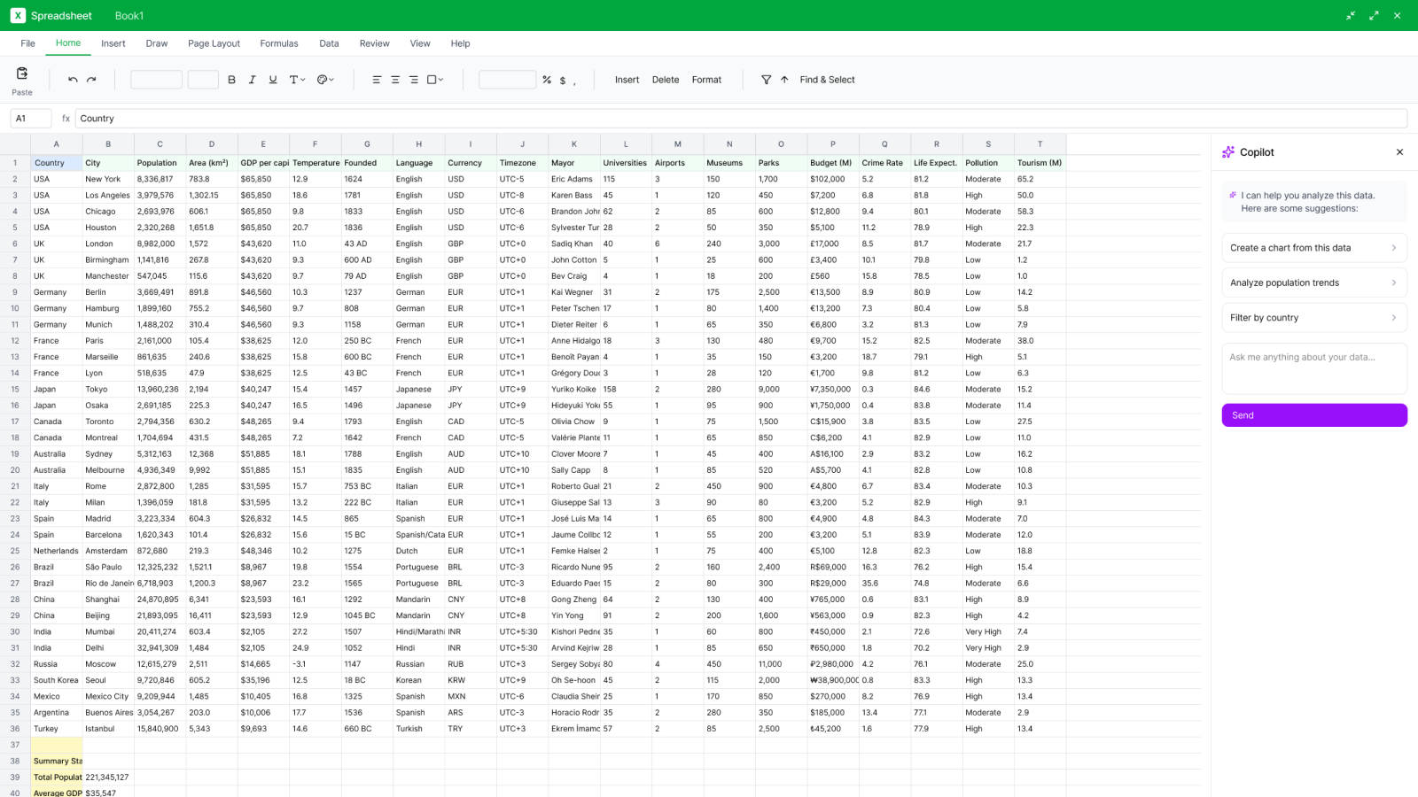Image resolution: width=1418 pixels, height=797 pixels.
Task: Click the filter funnel icon
Action: (x=766, y=80)
